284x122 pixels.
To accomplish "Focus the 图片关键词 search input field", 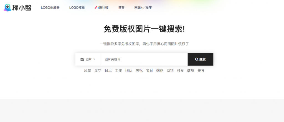I will (144, 59).
